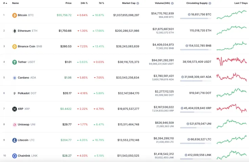
Task: Open Bitcoin last 7 days chart
Action: 231,15
